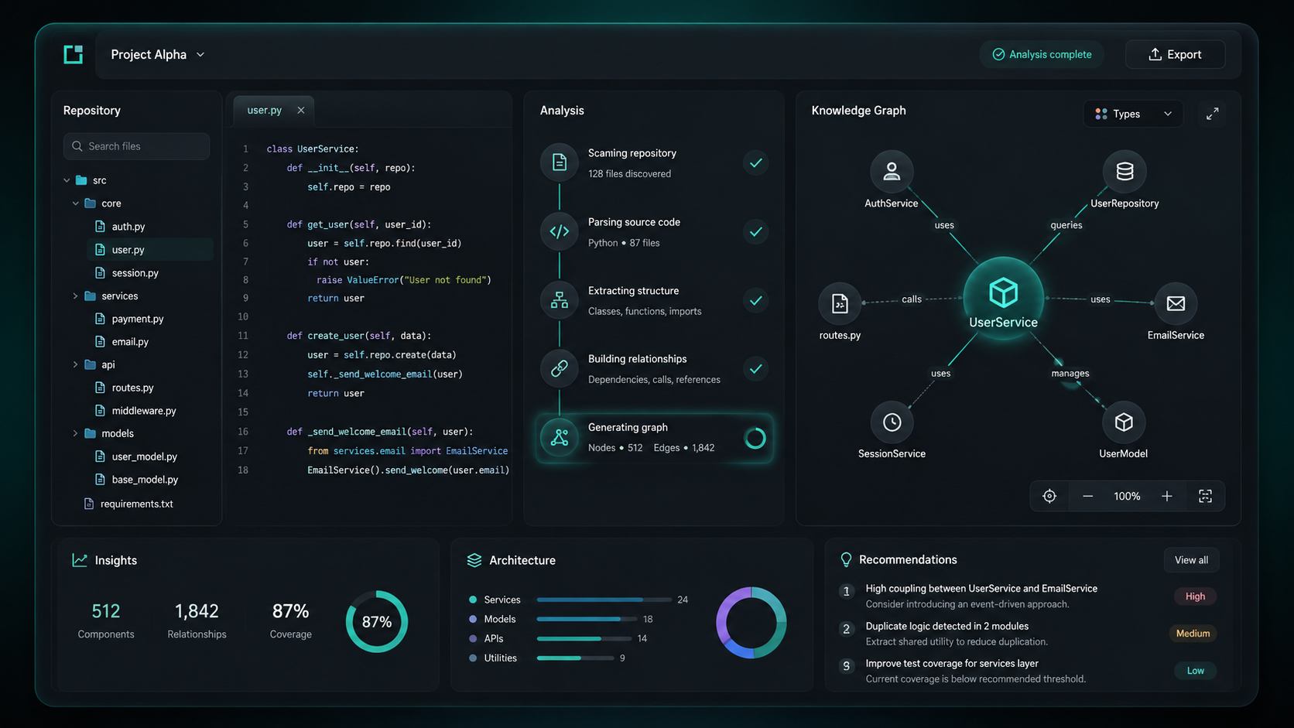Click the APIs legend dot
The image size is (1294, 728).
pos(473,638)
